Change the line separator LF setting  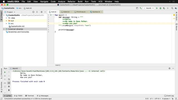tap(152, 99)
